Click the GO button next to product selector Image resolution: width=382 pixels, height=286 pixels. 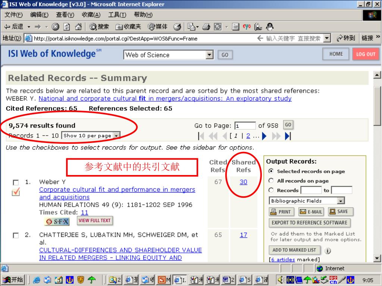pos(225,55)
